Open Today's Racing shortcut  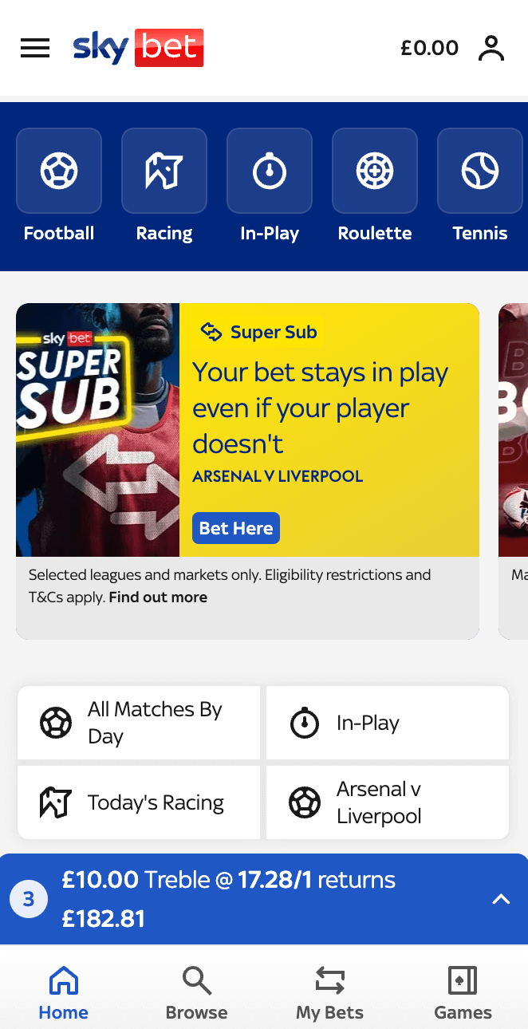tap(139, 802)
